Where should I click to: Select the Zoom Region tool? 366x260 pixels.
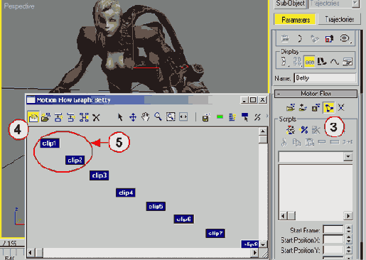(171, 117)
